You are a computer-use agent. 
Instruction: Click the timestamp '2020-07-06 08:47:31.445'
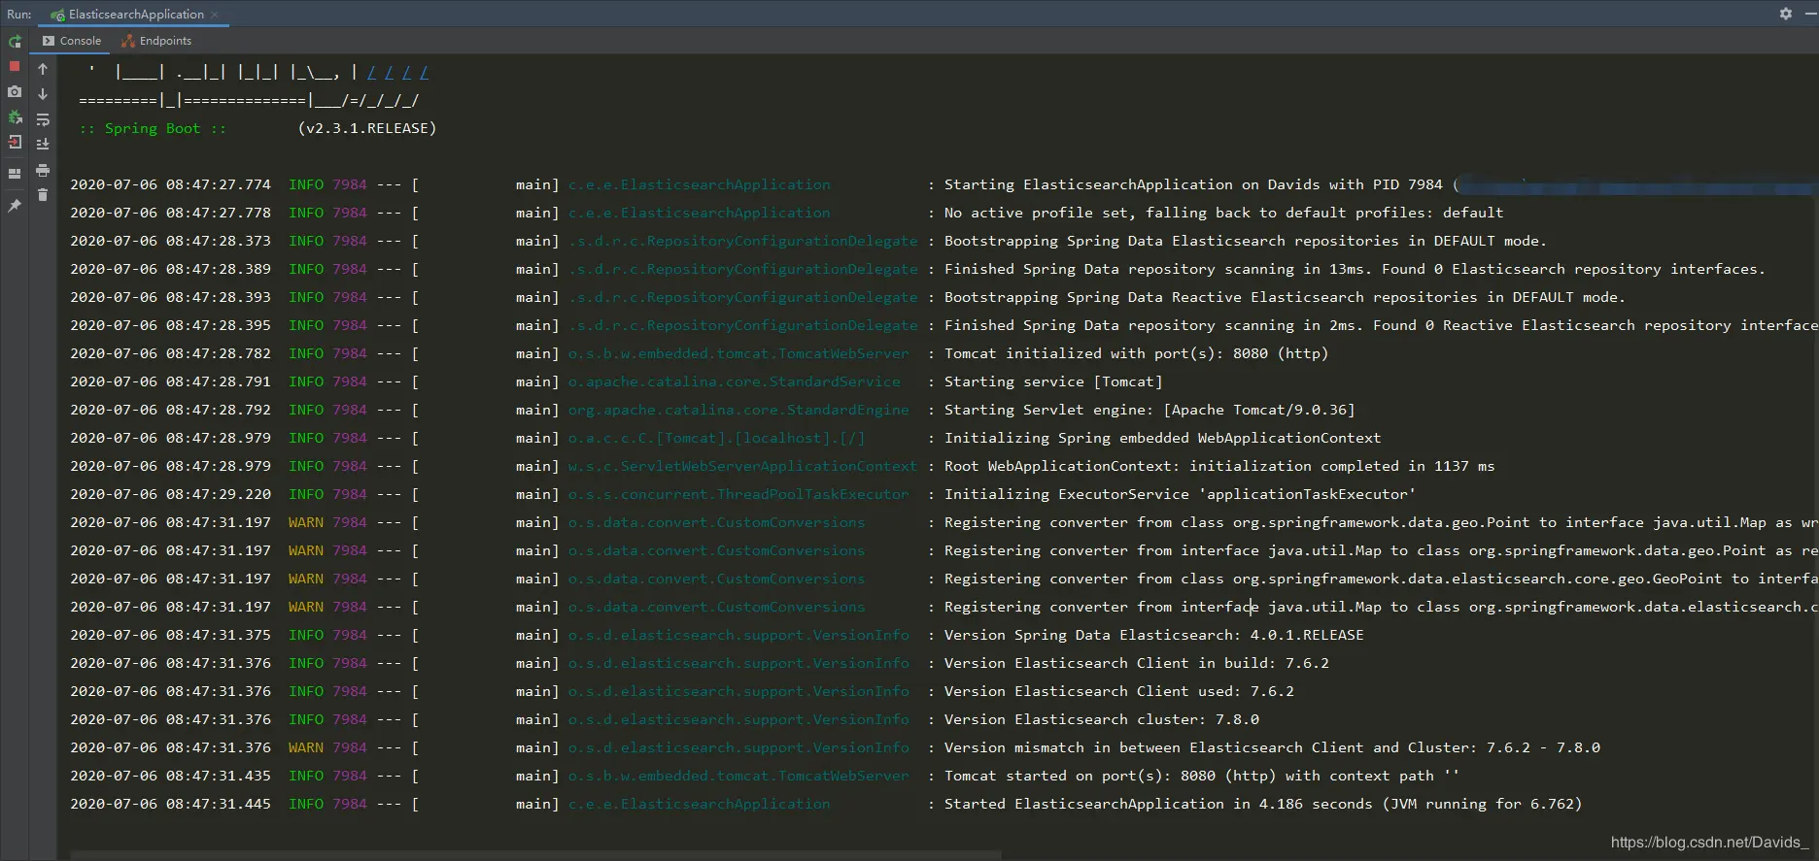[171, 804]
